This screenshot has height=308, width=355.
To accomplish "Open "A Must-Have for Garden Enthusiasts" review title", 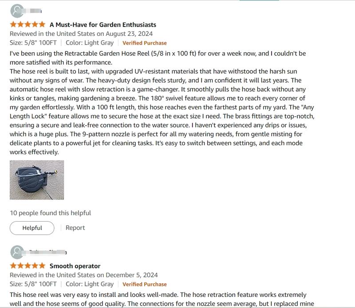I will (x=103, y=25).
